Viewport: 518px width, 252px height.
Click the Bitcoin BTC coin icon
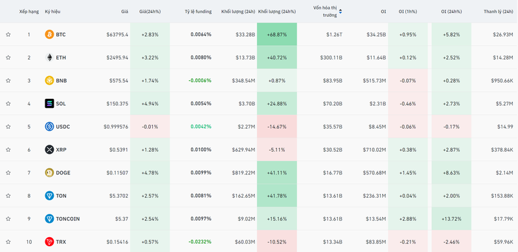[x=49, y=34]
